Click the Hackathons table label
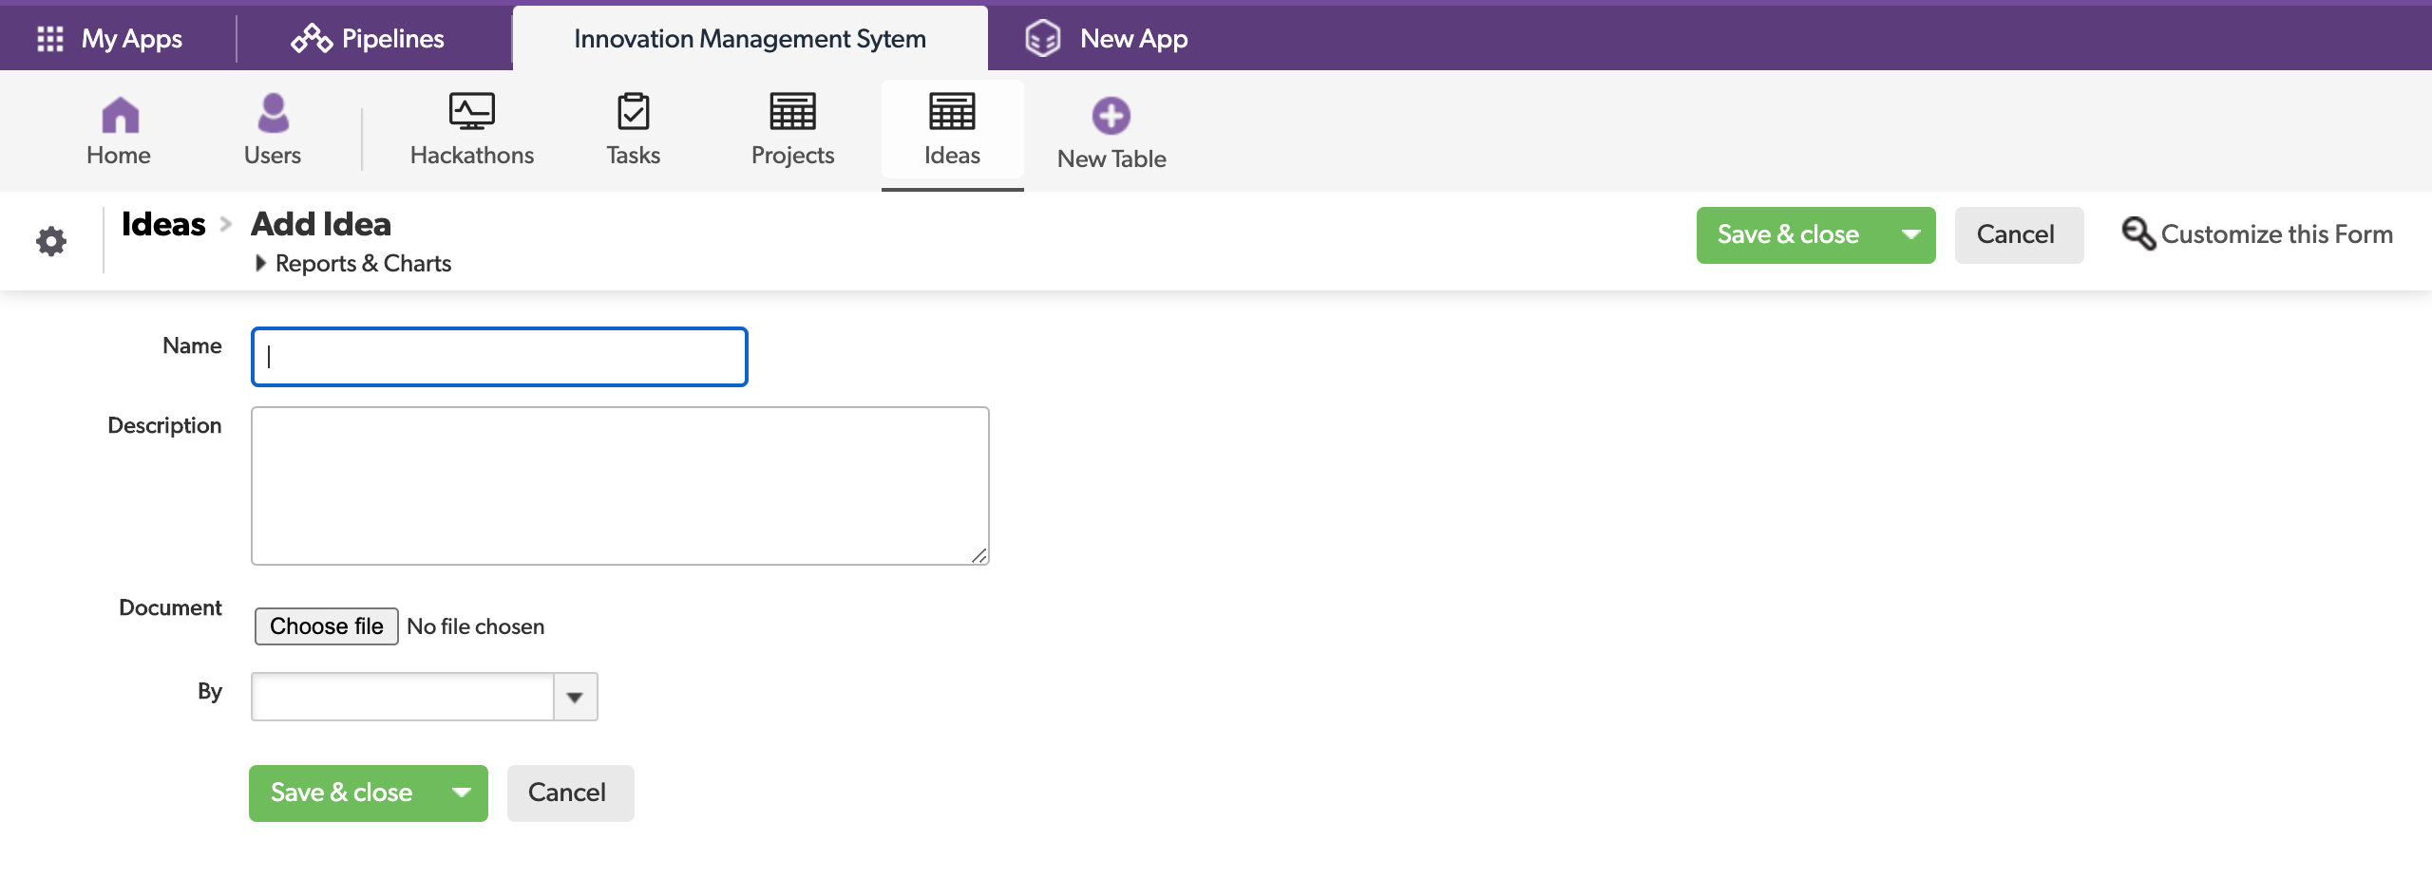 (x=472, y=155)
